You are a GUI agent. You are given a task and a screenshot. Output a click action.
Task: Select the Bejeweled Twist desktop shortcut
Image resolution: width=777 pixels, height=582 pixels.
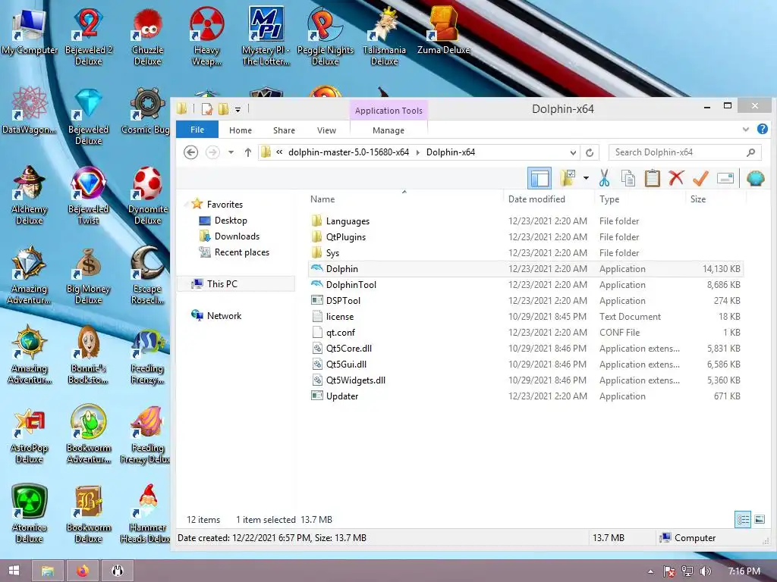tap(88, 196)
